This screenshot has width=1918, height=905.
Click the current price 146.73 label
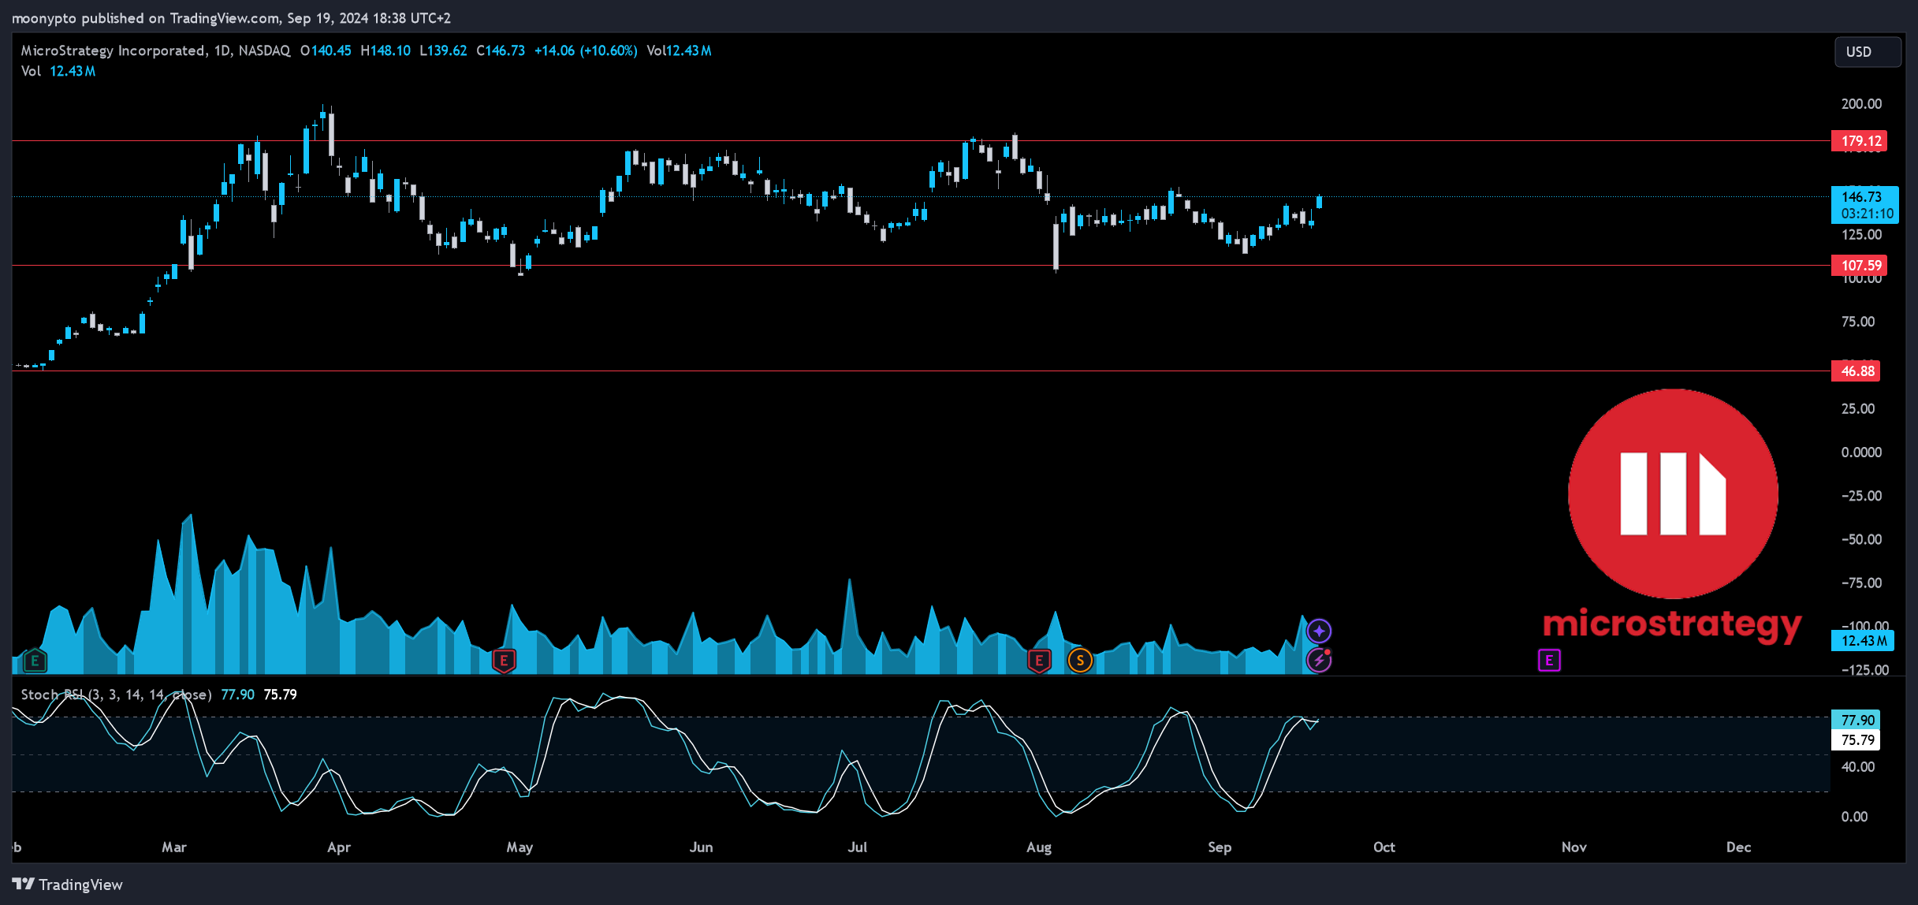(x=1864, y=205)
